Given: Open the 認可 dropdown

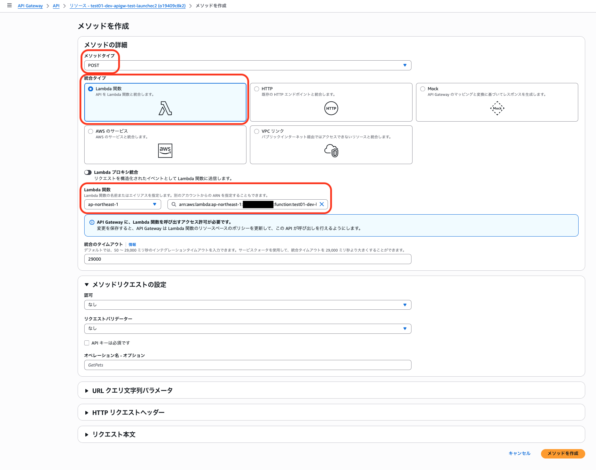Looking at the screenshot, I should (x=248, y=305).
